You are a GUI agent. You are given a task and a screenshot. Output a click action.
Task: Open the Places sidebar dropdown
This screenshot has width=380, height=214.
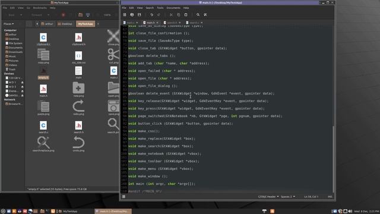(x=9, y=24)
